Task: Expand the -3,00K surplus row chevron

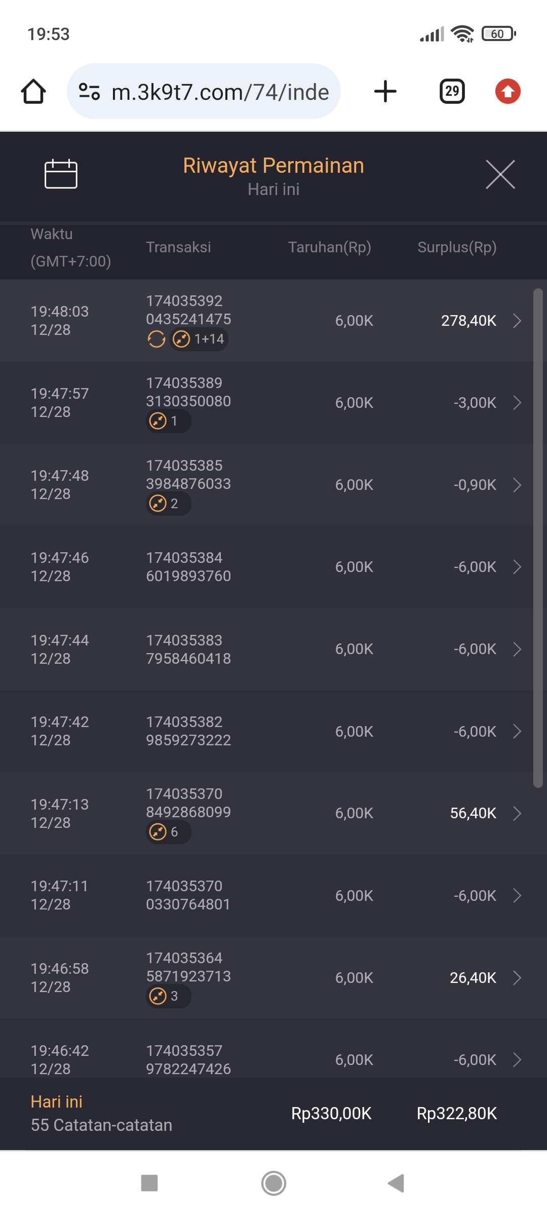Action: [517, 403]
